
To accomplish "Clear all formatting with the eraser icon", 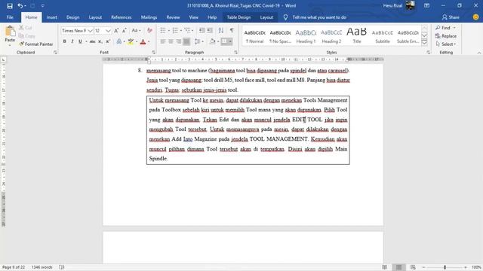I will (x=149, y=30).
